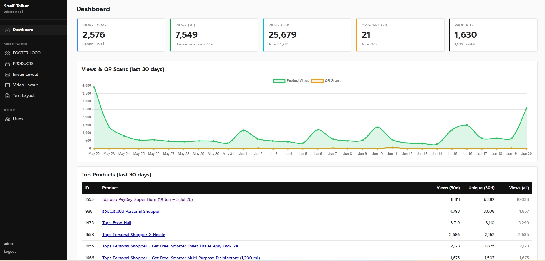This screenshot has height=261, width=545.
Task: Open the Text Layout page
Action: (34, 96)
